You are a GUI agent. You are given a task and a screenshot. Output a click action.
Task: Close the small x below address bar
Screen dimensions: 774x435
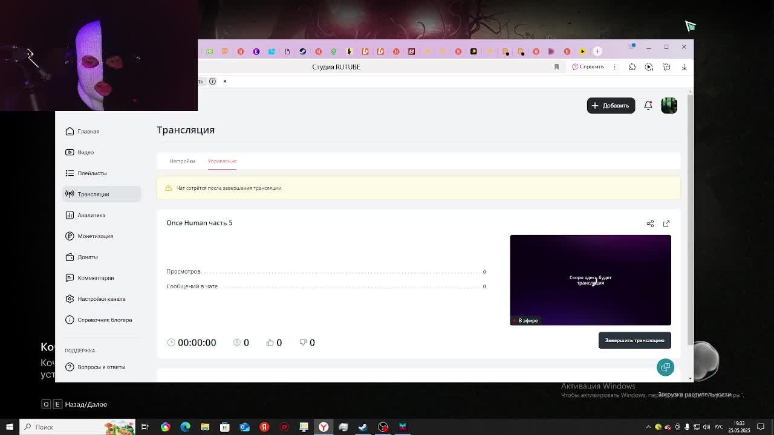point(224,81)
